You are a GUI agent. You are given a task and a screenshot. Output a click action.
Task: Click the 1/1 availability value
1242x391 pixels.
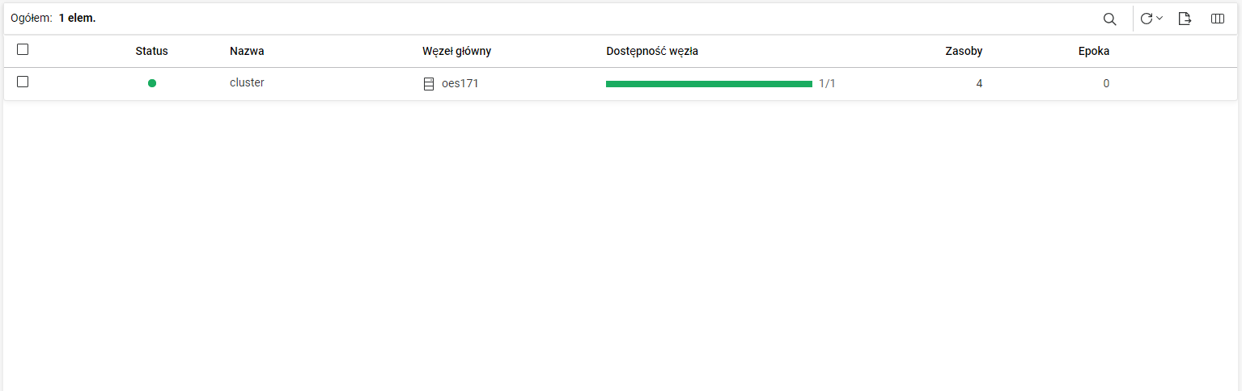[827, 83]
